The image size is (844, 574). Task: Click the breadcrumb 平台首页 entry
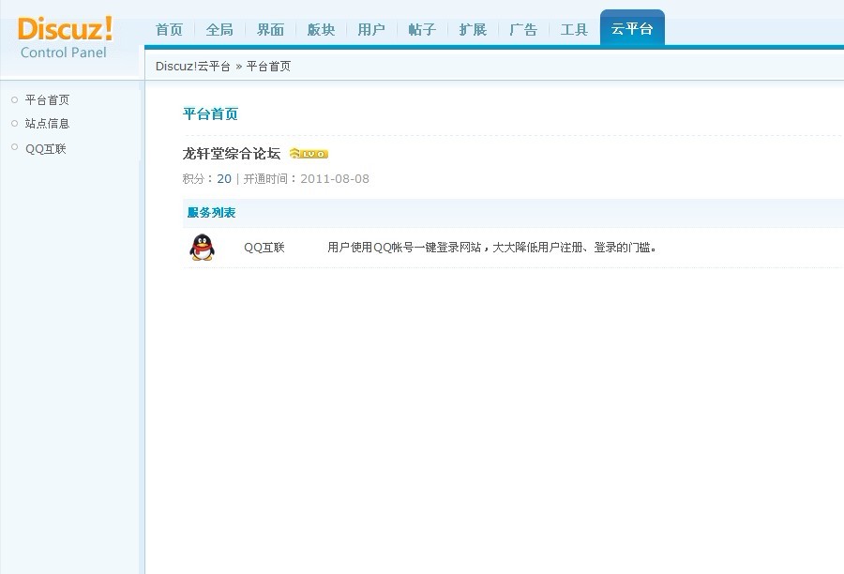(x=268, y=67)
